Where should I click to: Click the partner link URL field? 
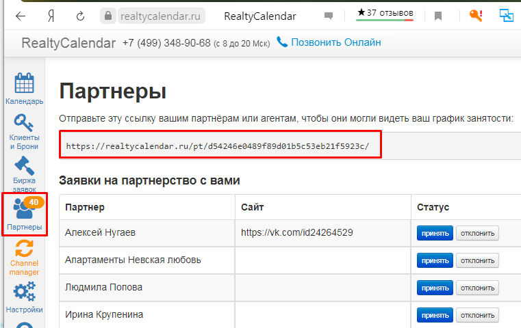(219, 146)
